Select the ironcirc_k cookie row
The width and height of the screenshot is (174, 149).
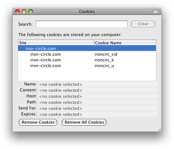pyautogui.click(x=87, y=60)
